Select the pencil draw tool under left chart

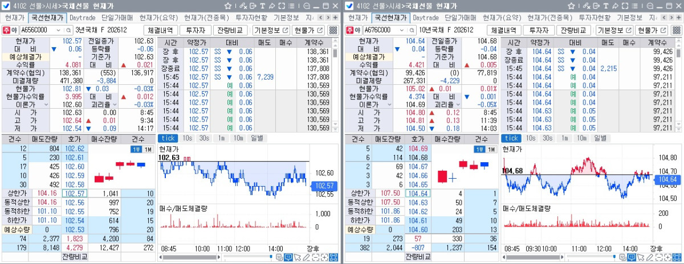click(306, 257)
